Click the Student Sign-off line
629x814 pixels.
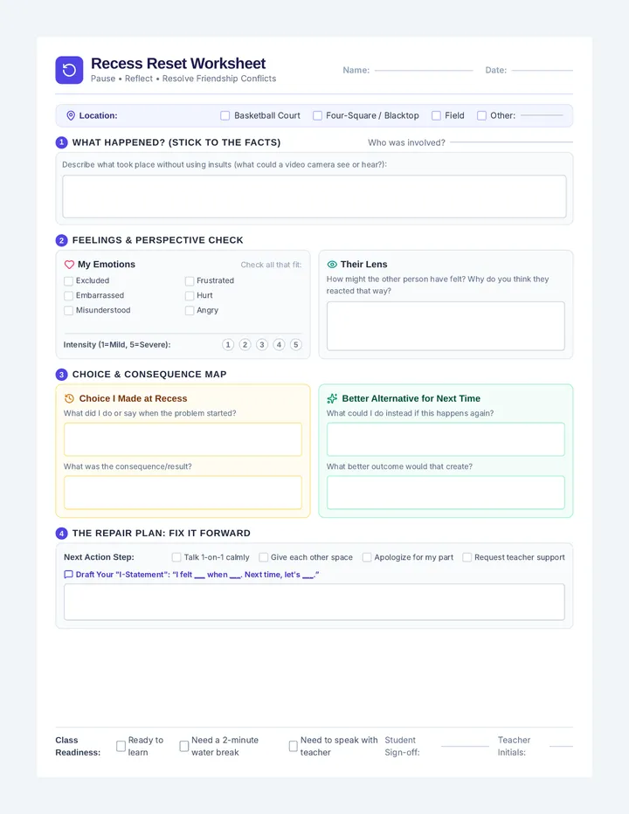pyautogui.click(x=465, y=746)
